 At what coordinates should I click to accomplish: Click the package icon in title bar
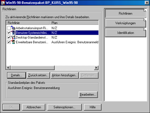pos(3,2)
